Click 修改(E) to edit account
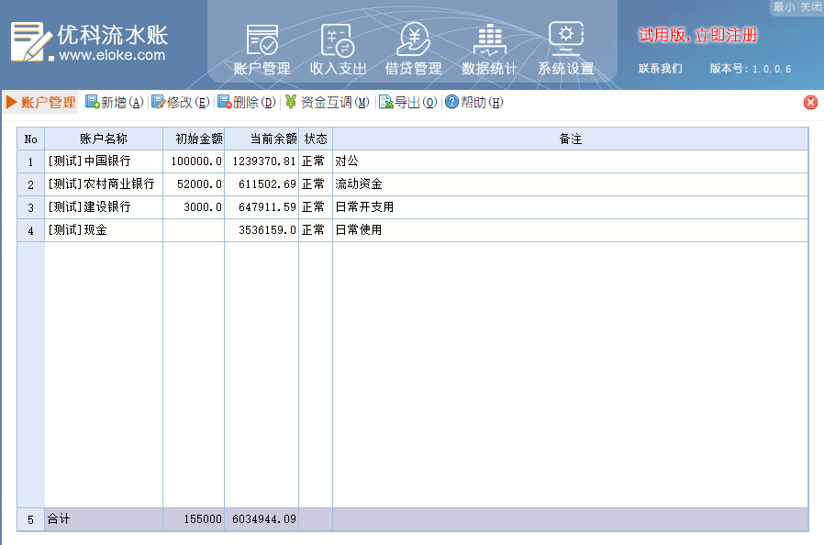824x545 pixels. 180,102
